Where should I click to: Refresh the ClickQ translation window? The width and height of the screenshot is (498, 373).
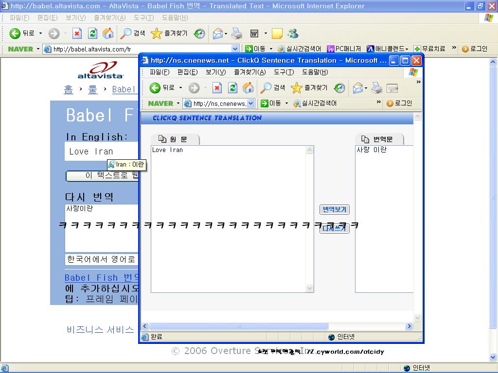coord(232,88)
